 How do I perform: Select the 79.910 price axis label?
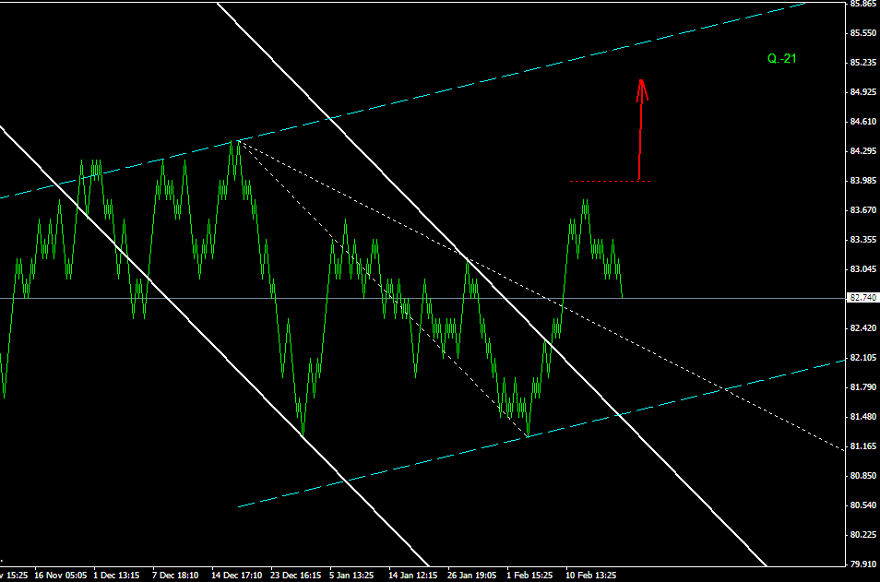[x=863, y=564]
